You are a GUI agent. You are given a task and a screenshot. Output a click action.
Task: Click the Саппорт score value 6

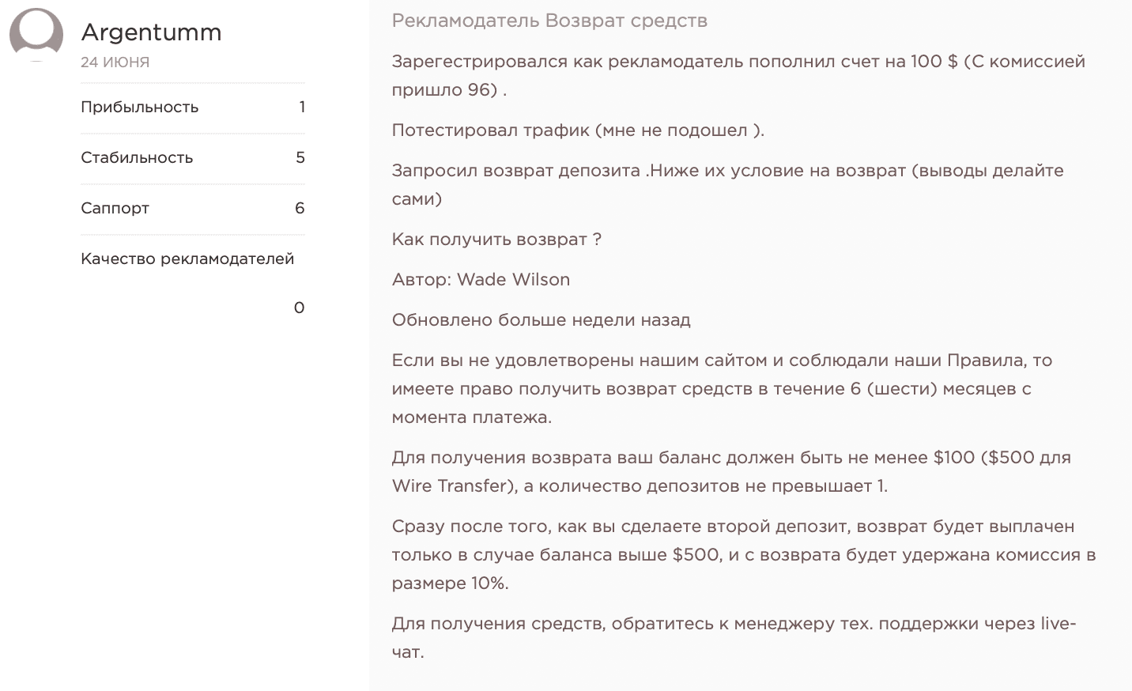point(300,209)
